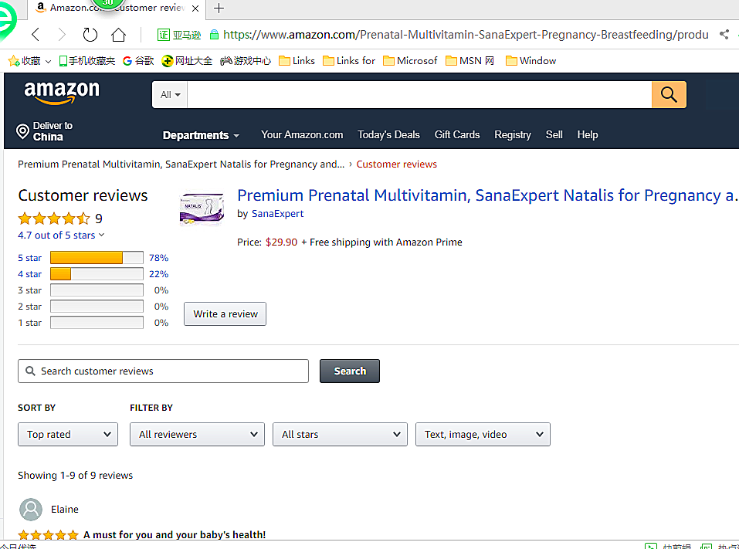Viewport: 739px width, 549px height.
Task: Open the SanaExpert brand link
Action: [277, 214]
